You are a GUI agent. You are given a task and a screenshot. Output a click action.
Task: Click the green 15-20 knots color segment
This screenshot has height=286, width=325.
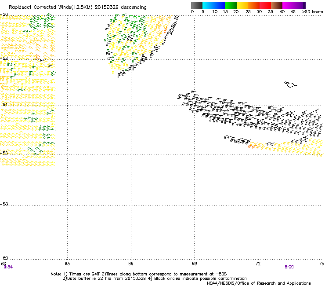231,5
